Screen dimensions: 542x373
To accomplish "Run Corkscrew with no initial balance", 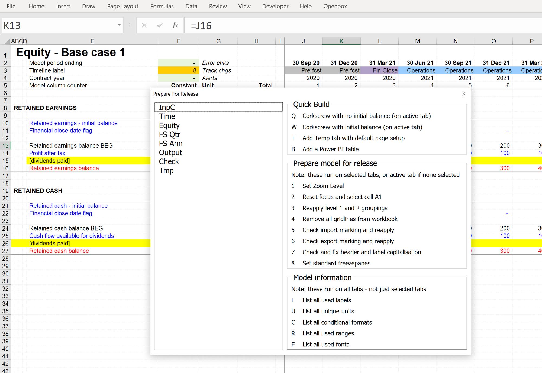I will click(366, 116).
